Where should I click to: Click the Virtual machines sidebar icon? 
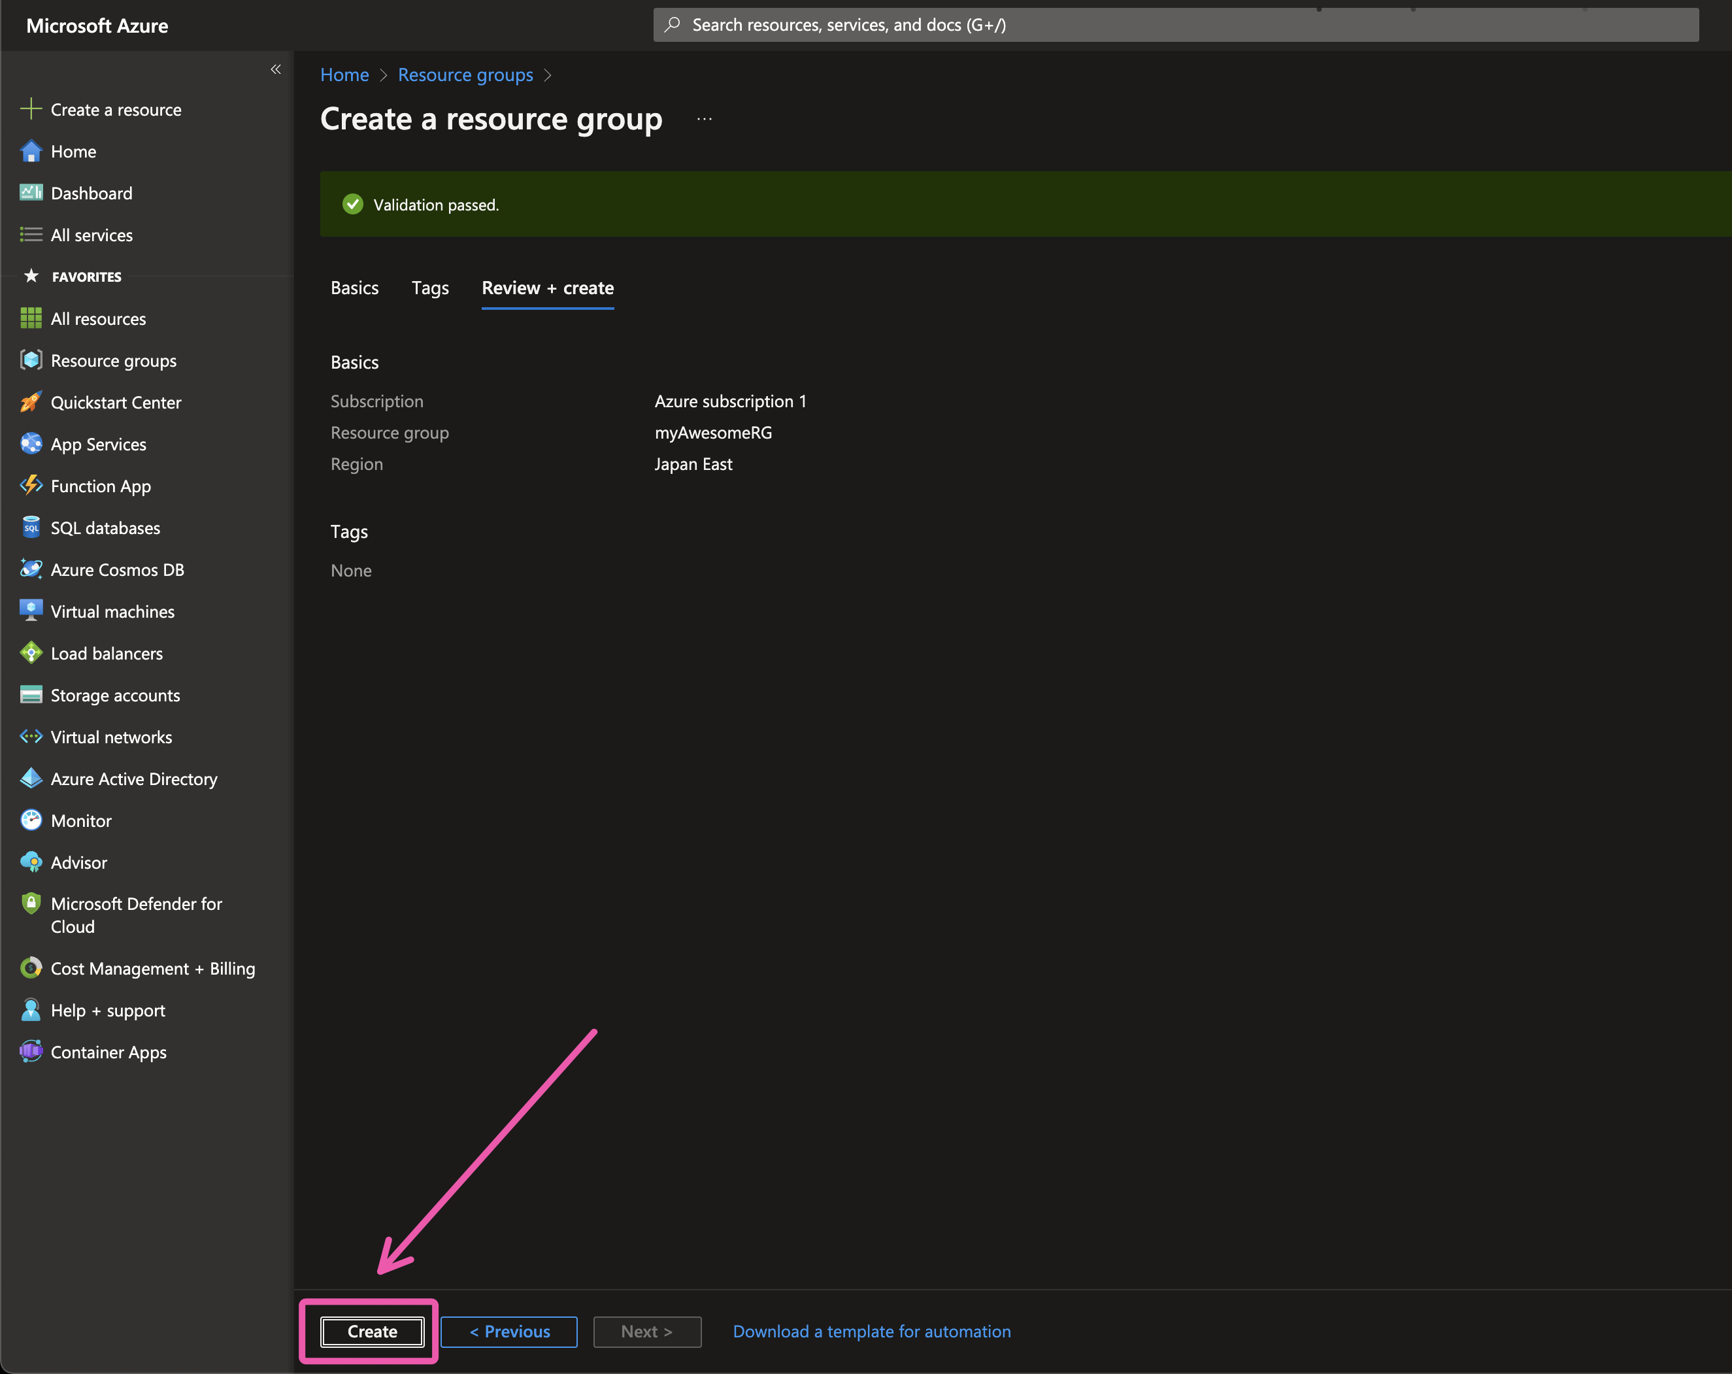[31, 611]
